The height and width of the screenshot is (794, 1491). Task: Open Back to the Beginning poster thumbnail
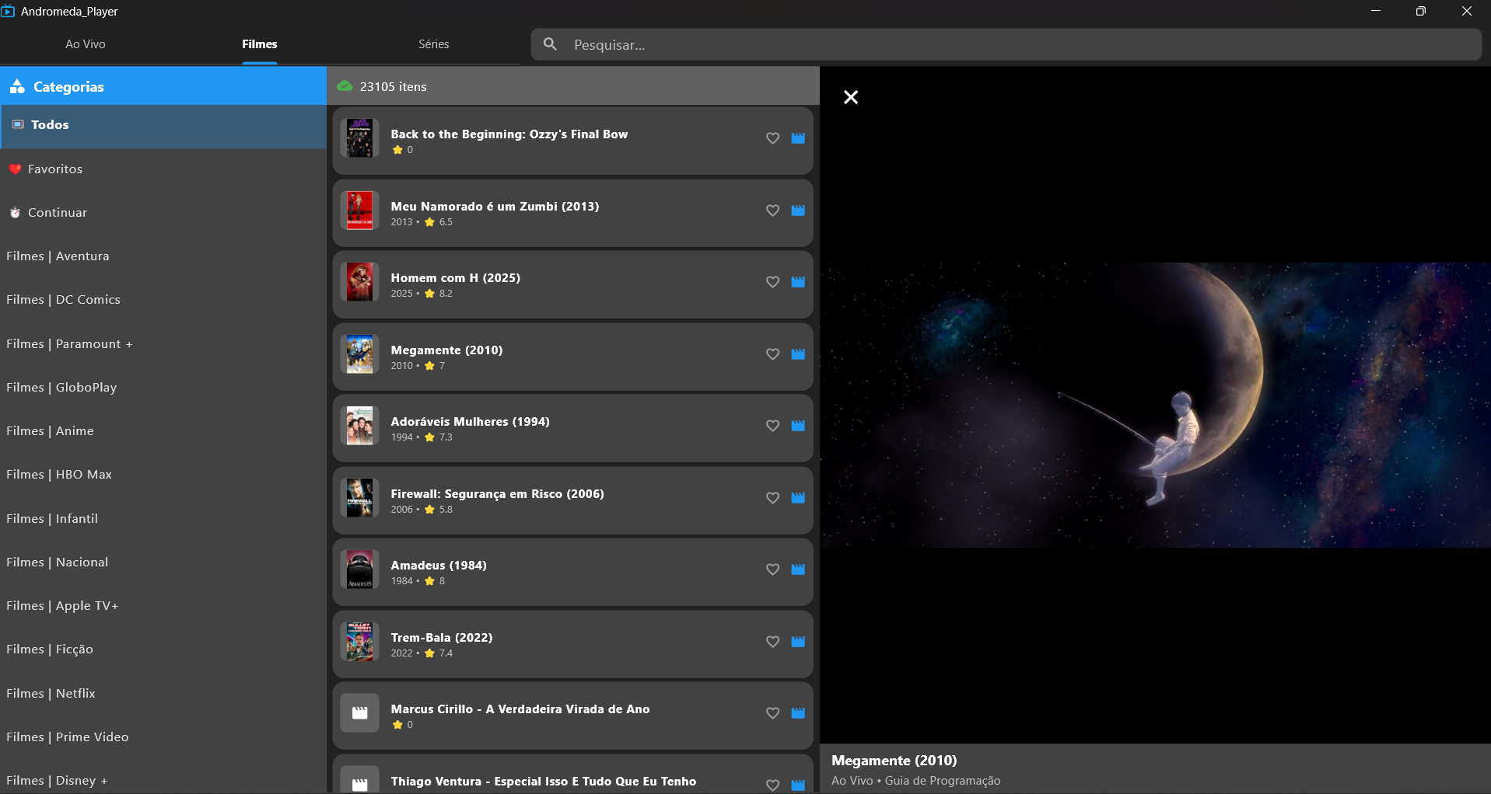tap(359, 138)
